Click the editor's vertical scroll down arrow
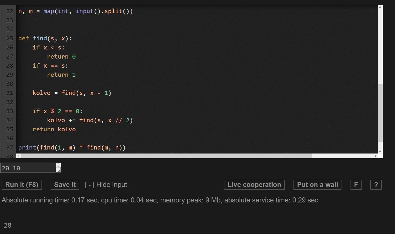 (380, 151)
